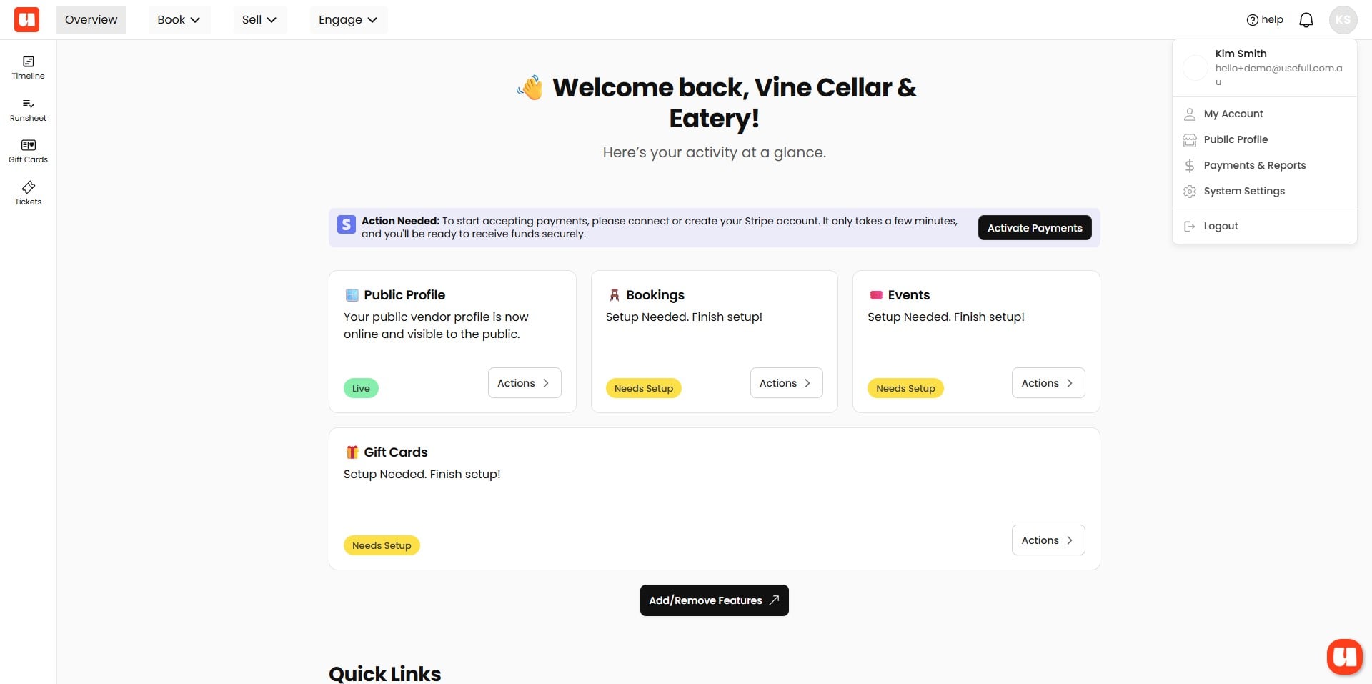This screenshot has height=684, width=1372.
Task: Click Add/Remove Features
Action: click(x=713, y=600)
